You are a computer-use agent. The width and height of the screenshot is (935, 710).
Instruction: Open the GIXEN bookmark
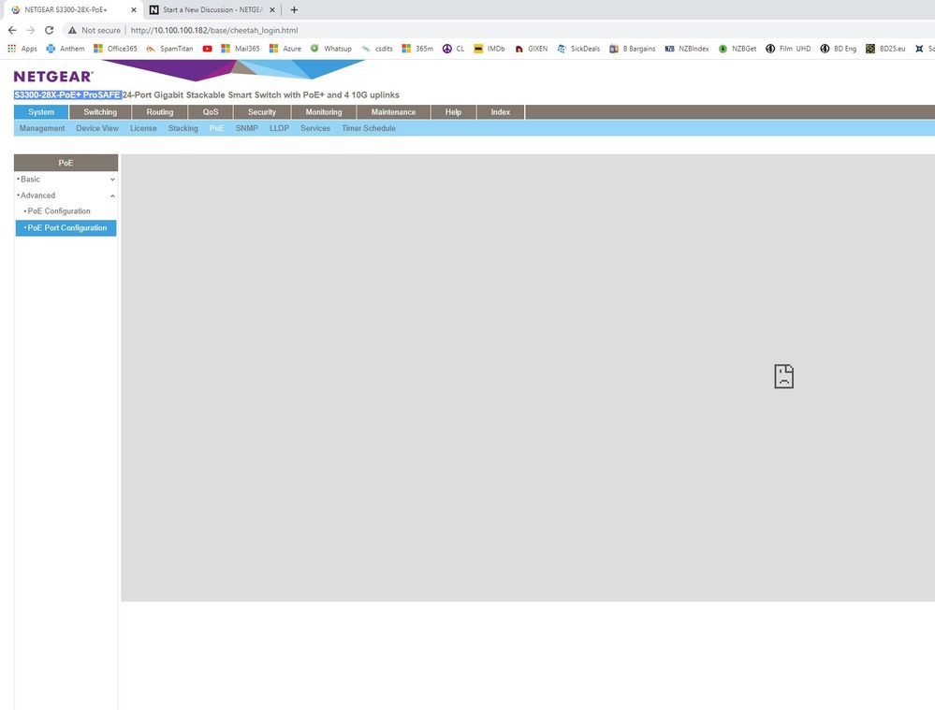coord(531,49)
